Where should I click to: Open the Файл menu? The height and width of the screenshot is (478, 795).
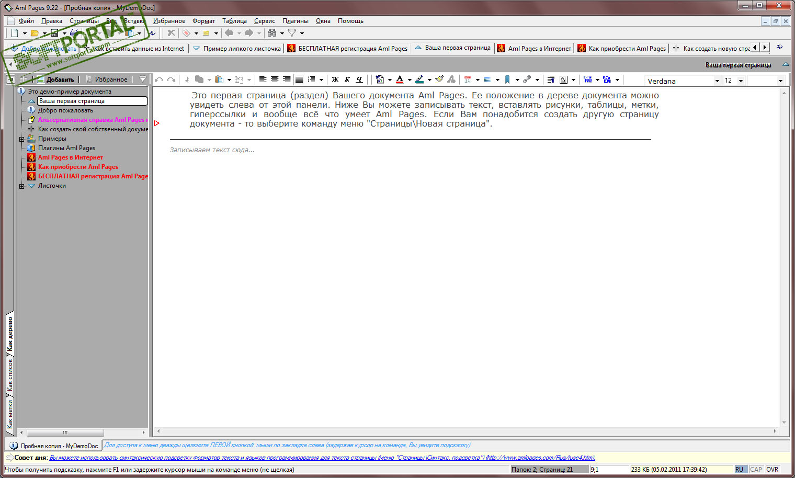coord(26,21)
